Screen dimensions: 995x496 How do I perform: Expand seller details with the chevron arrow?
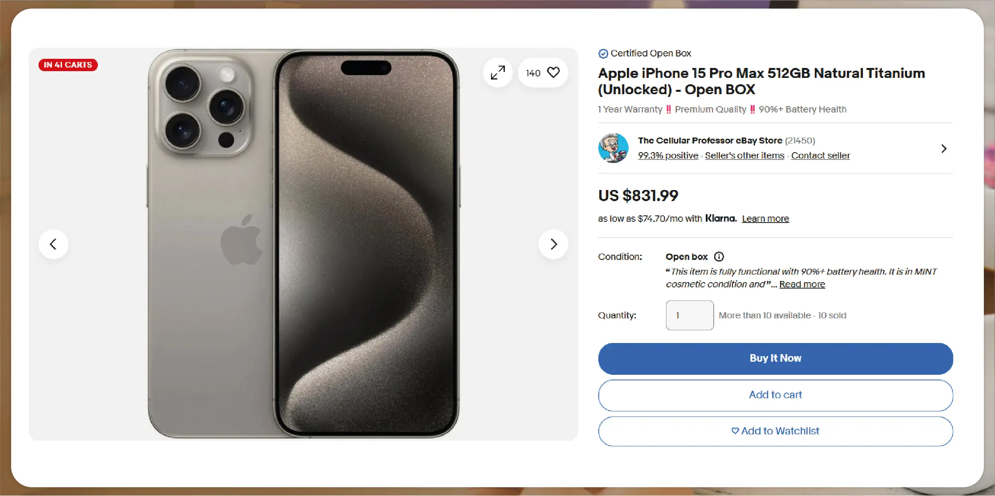point(944,149)
